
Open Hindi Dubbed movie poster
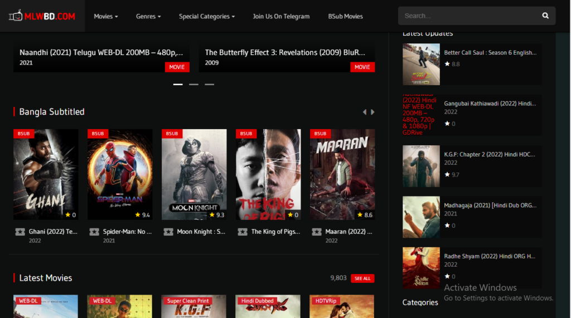[268, 306]
